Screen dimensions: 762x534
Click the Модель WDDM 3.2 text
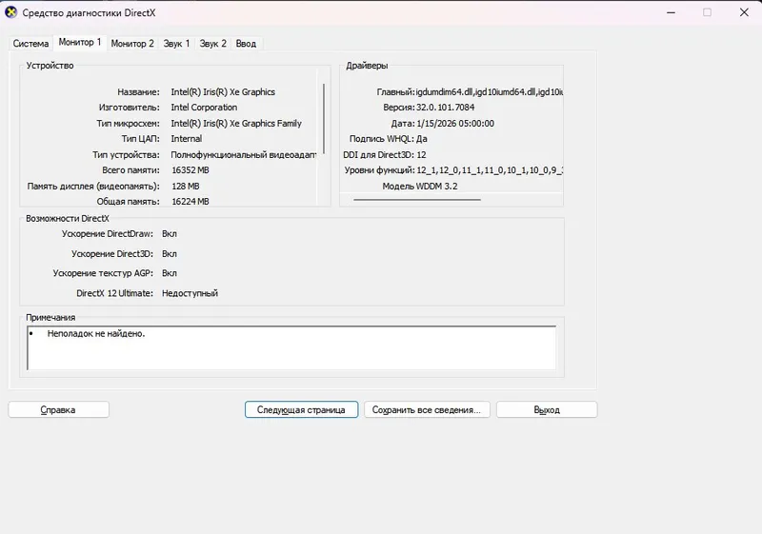420,186
